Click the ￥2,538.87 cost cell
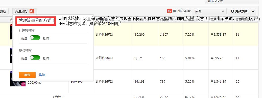The height and width of the screenshot is (98, 262). pyautogui.click(x=218, y=35)
